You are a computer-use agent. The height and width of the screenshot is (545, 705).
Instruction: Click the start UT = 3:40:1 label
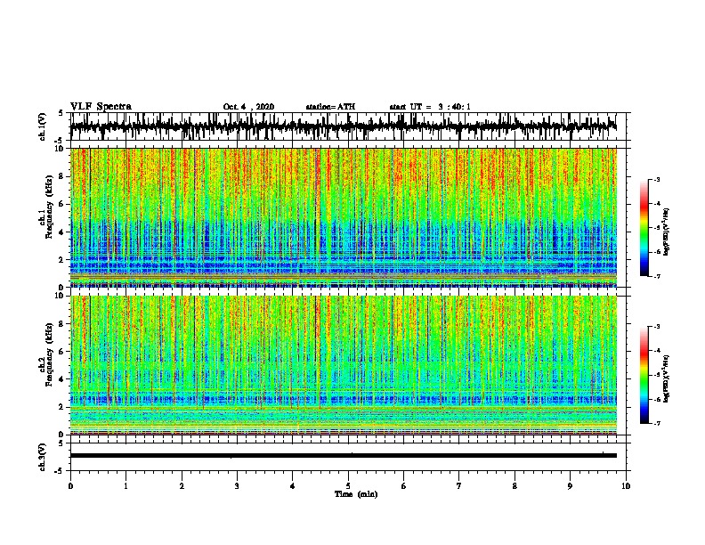[430, 107]
